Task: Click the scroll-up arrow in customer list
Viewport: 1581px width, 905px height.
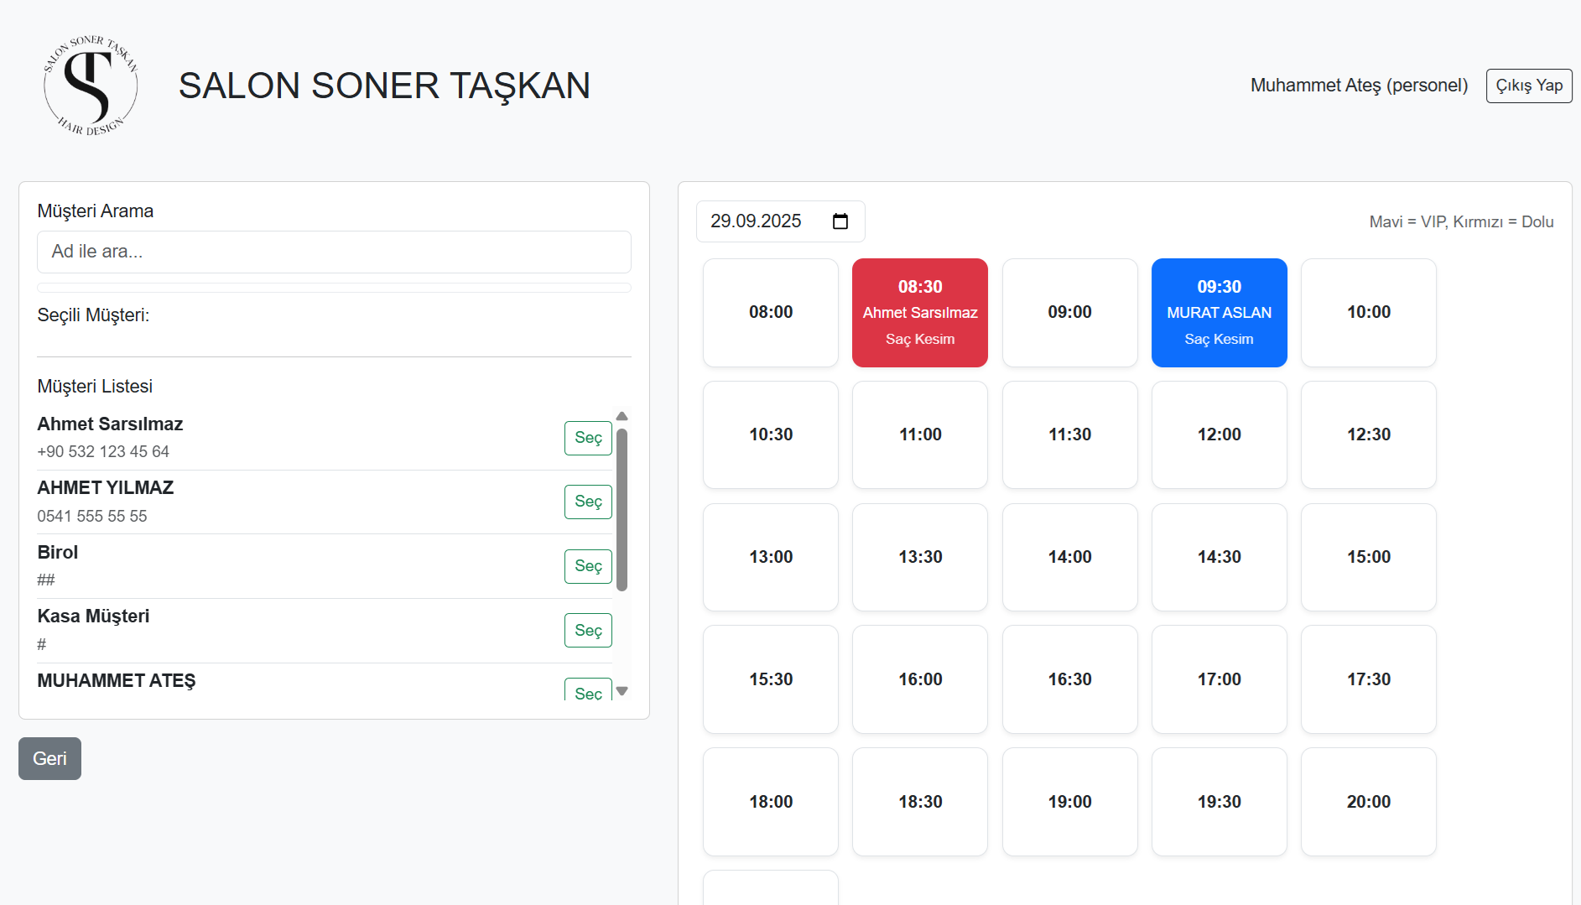Action: pyautogui.click(x=621, y=416)
